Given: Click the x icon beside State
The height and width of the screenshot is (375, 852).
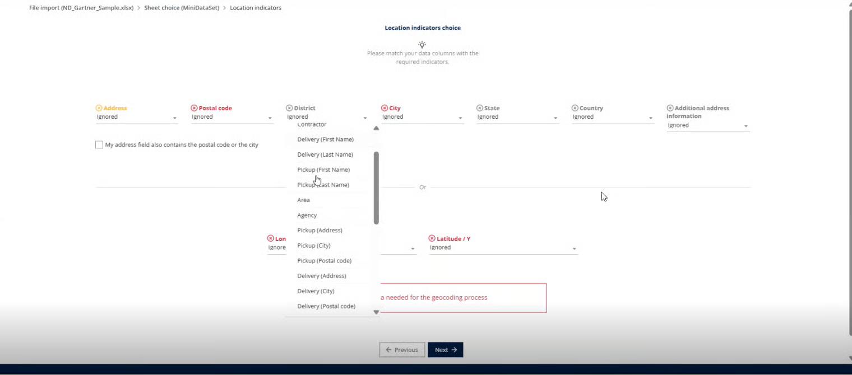Looking at the screenshot, I should (480, 108).
